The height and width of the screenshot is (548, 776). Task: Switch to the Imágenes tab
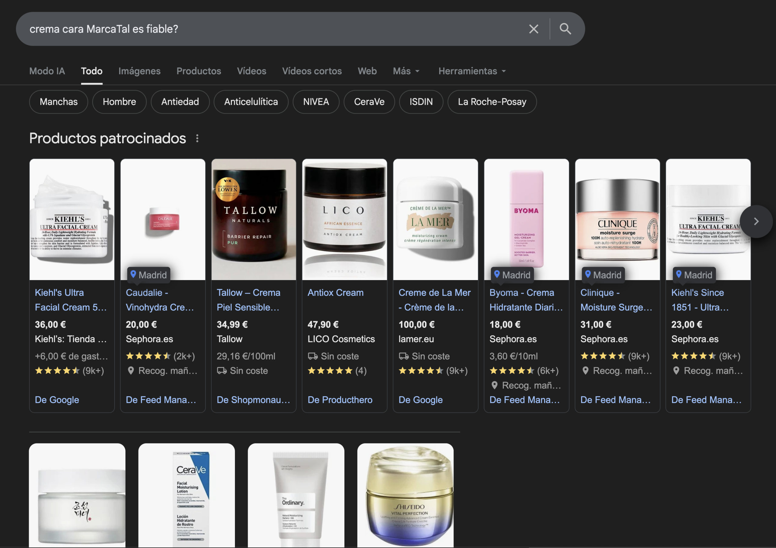click(139, 71)
